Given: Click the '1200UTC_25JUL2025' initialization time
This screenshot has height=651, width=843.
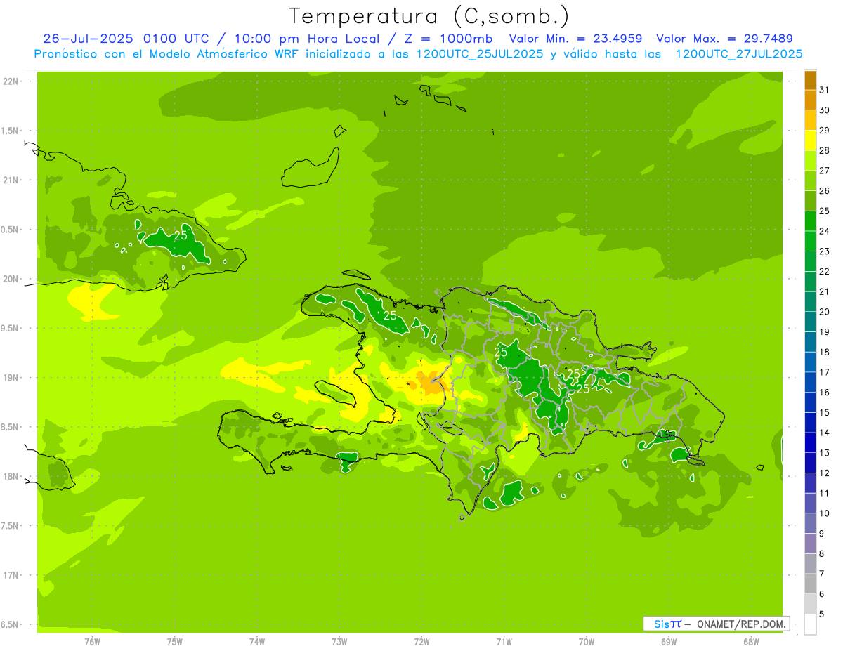Looking at the screenshot, I should click(x=480, y=54).
